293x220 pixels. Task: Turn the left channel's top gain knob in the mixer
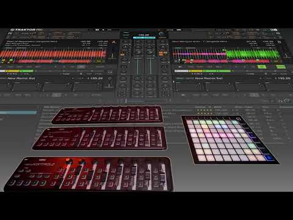pyautogui.click(x=139, y=42)
